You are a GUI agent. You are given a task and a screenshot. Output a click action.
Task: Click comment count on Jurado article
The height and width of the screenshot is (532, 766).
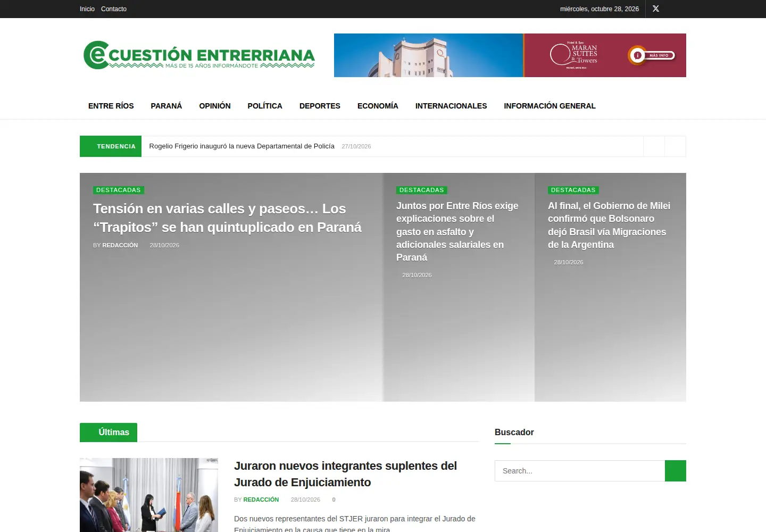pyautogui.click(x=334, y=500)
